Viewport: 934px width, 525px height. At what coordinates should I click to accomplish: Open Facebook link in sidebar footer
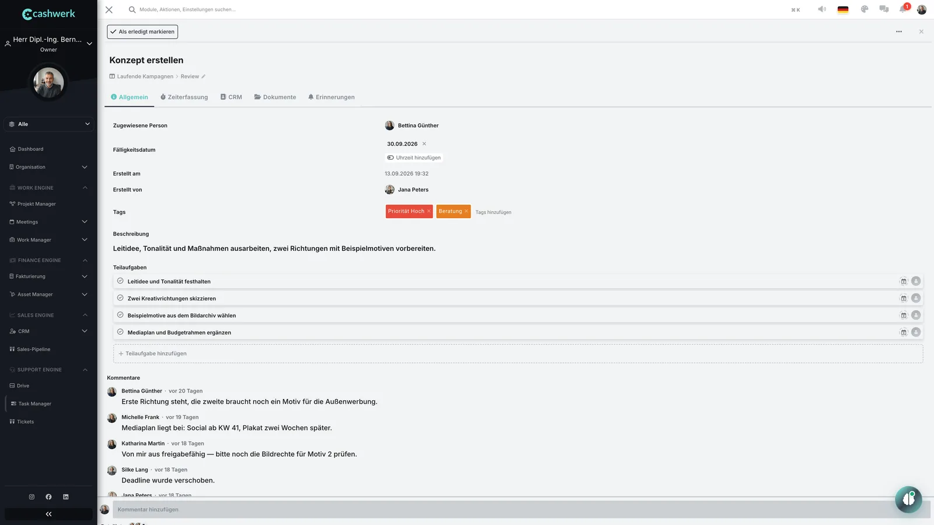point(48,497)
